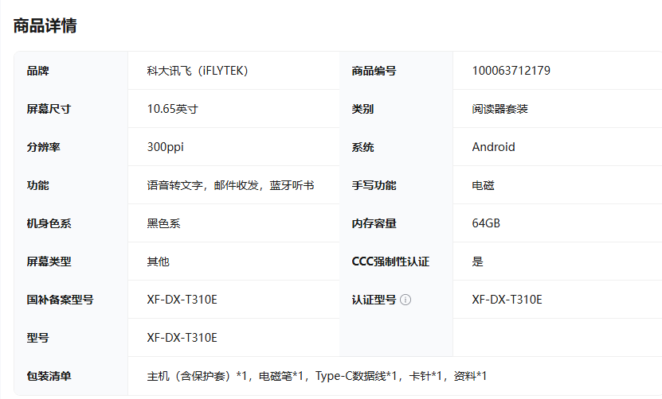662x399 pixels.
Task: Click the 手写功能 label
Action: 374,185
